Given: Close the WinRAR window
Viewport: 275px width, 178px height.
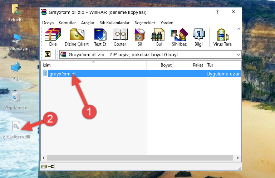Looking at the screenshot, I should click(x=234, y=12).
